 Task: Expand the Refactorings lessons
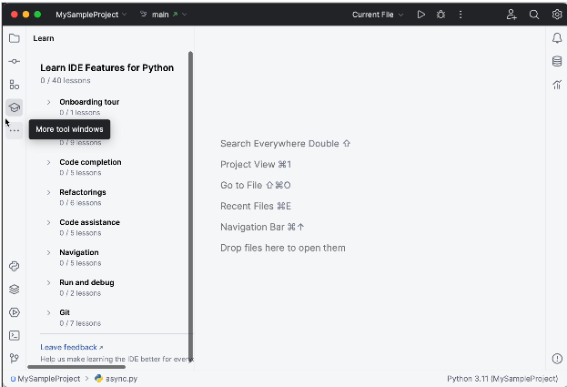(48, 192)
